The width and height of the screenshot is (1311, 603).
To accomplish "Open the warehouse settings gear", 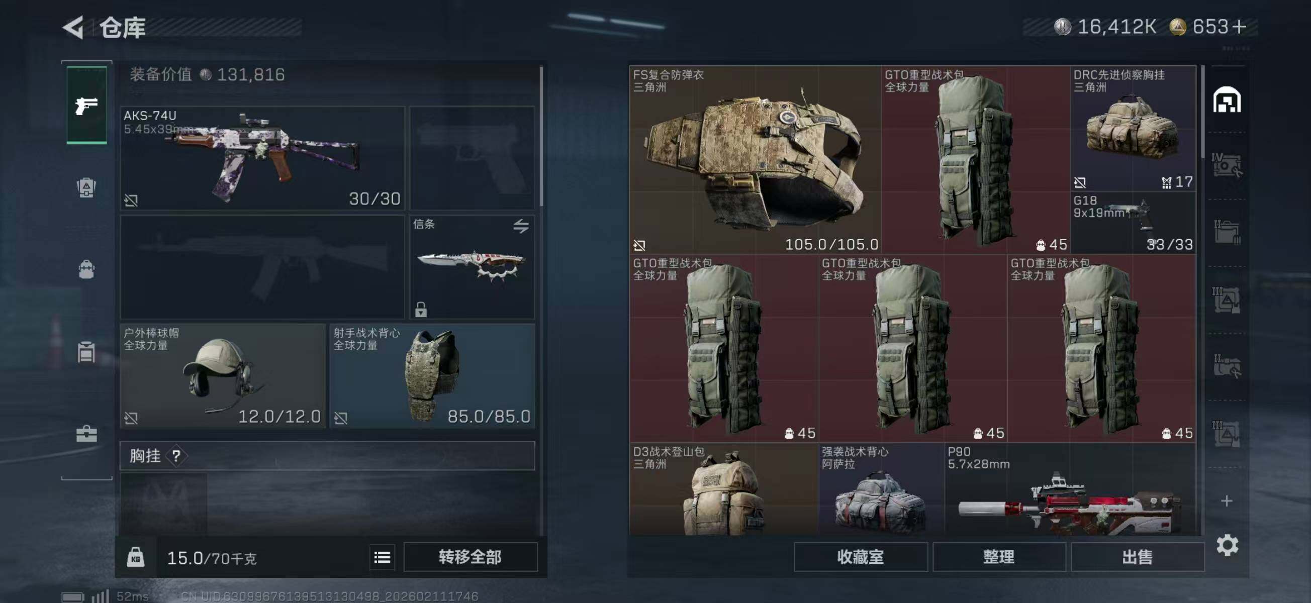I will click(x=1227, y=546).
